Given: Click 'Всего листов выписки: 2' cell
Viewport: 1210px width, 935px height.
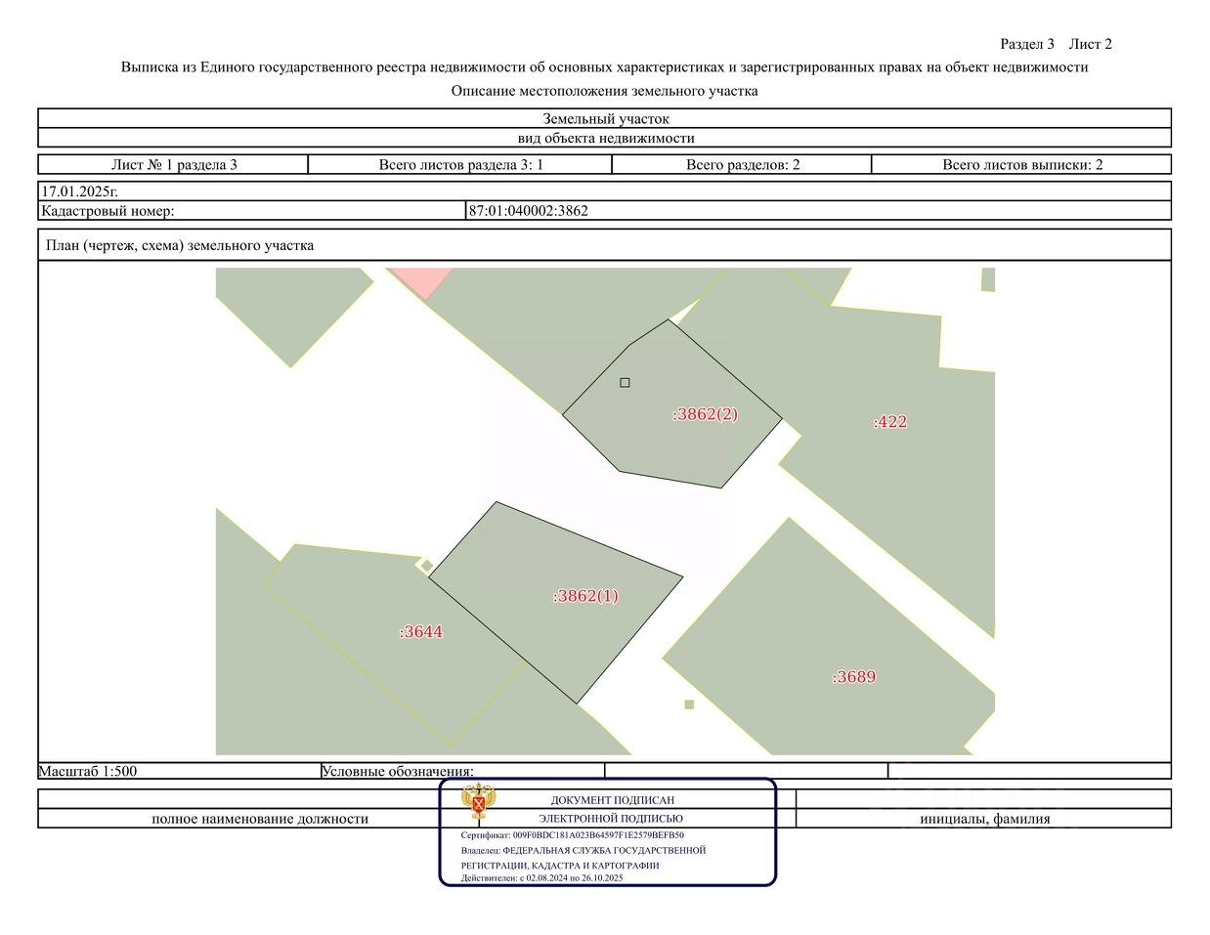Looking at the screenshot, I should (x=1021, y=165).
